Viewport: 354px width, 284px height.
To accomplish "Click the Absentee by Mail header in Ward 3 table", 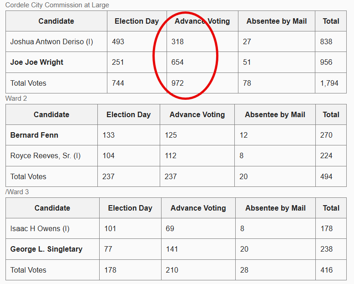I will (x=275, y=208).
